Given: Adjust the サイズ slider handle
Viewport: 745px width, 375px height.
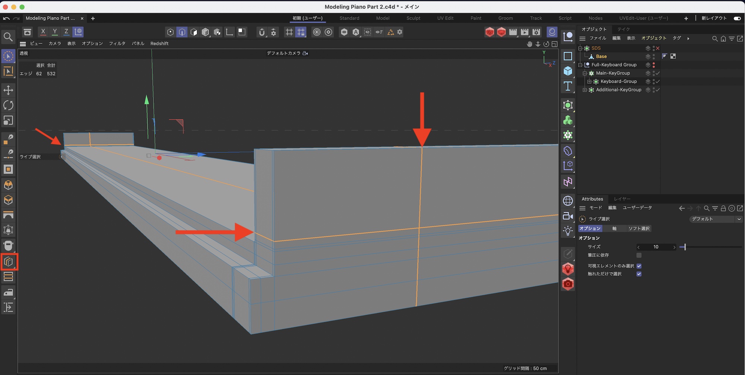Looking at the screenshot, I should (685, 247).
